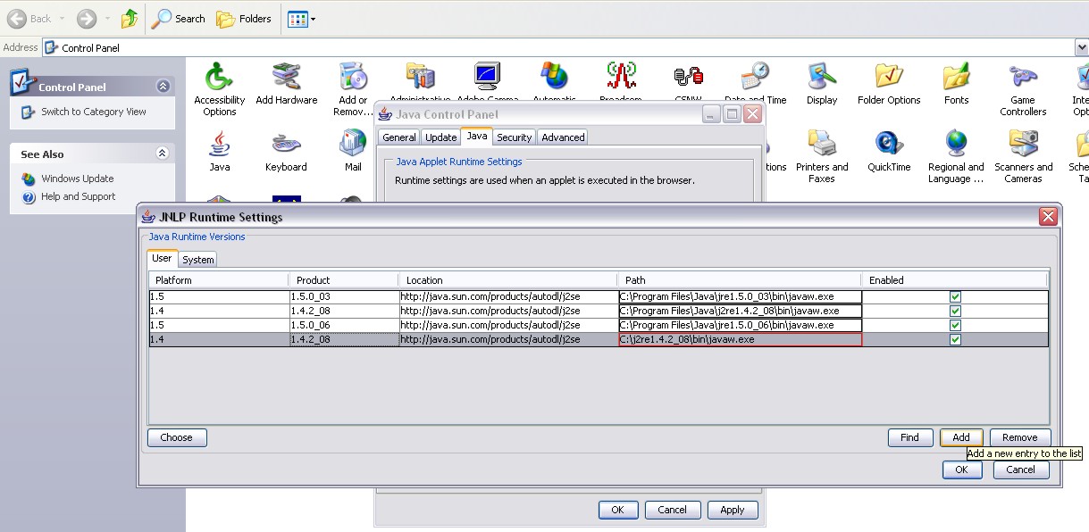Click the Help and Support link

(x=78, y=196)
